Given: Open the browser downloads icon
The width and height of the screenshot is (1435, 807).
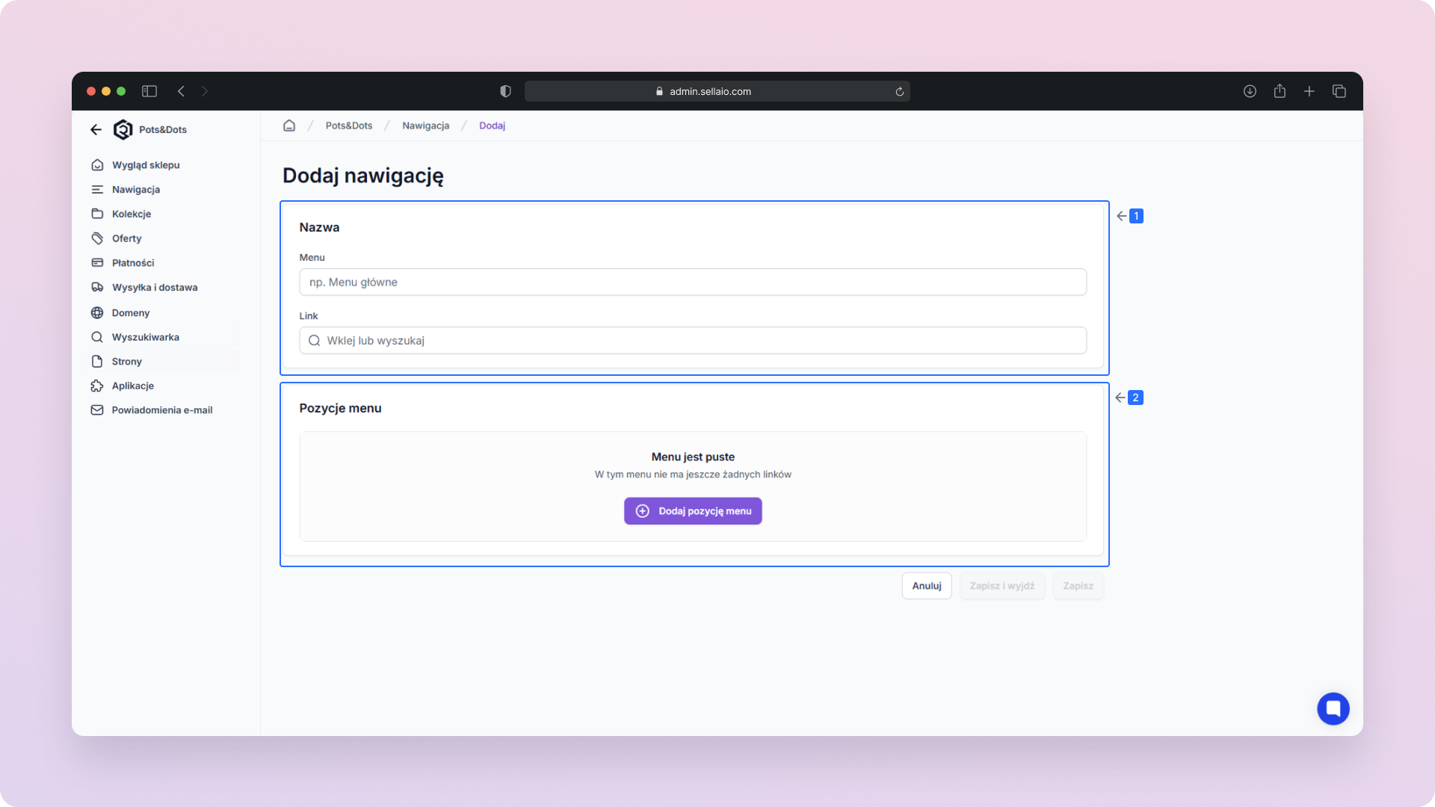Looking at the screenshot, I should (1250, 91).
